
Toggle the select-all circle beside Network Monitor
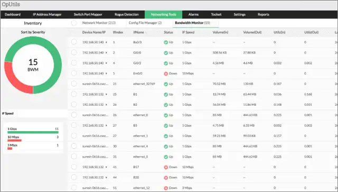[x=74, y=23]
